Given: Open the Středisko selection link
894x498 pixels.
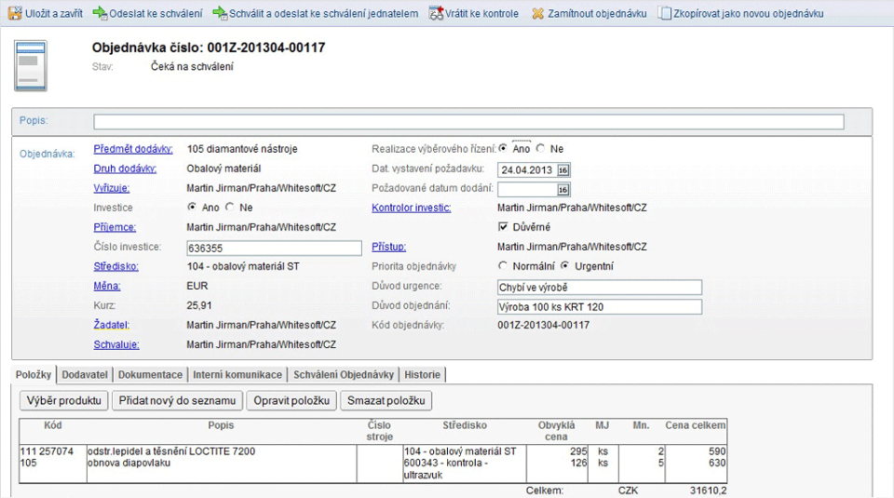Looking at the screenshot, I should 115,266.
